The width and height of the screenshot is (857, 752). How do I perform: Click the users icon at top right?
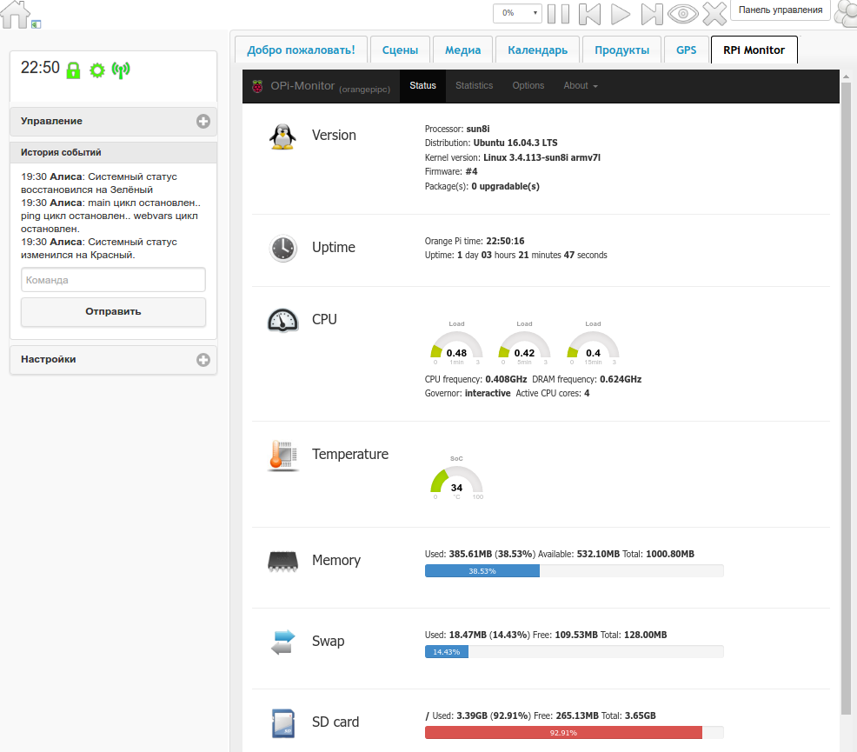click(845, 13)
